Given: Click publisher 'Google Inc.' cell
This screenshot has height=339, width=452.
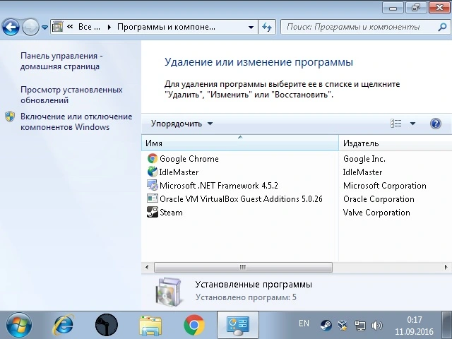Looking at the screenshot, I should (x=364, y=159).
